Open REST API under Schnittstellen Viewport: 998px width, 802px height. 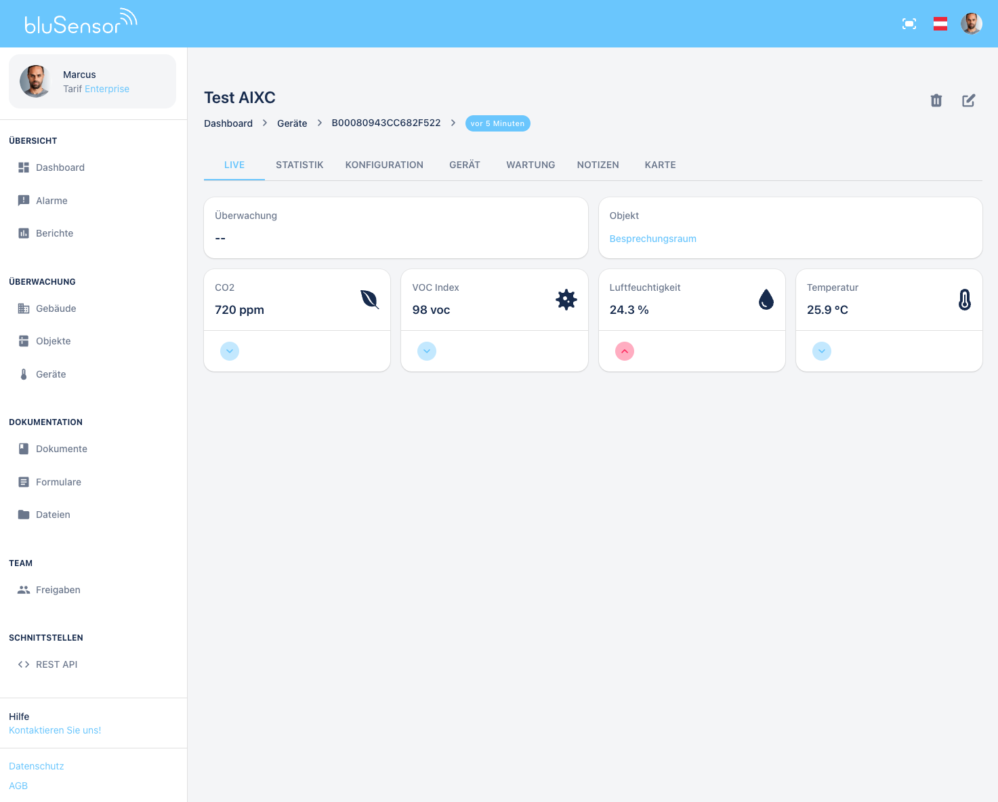(56, 664)
